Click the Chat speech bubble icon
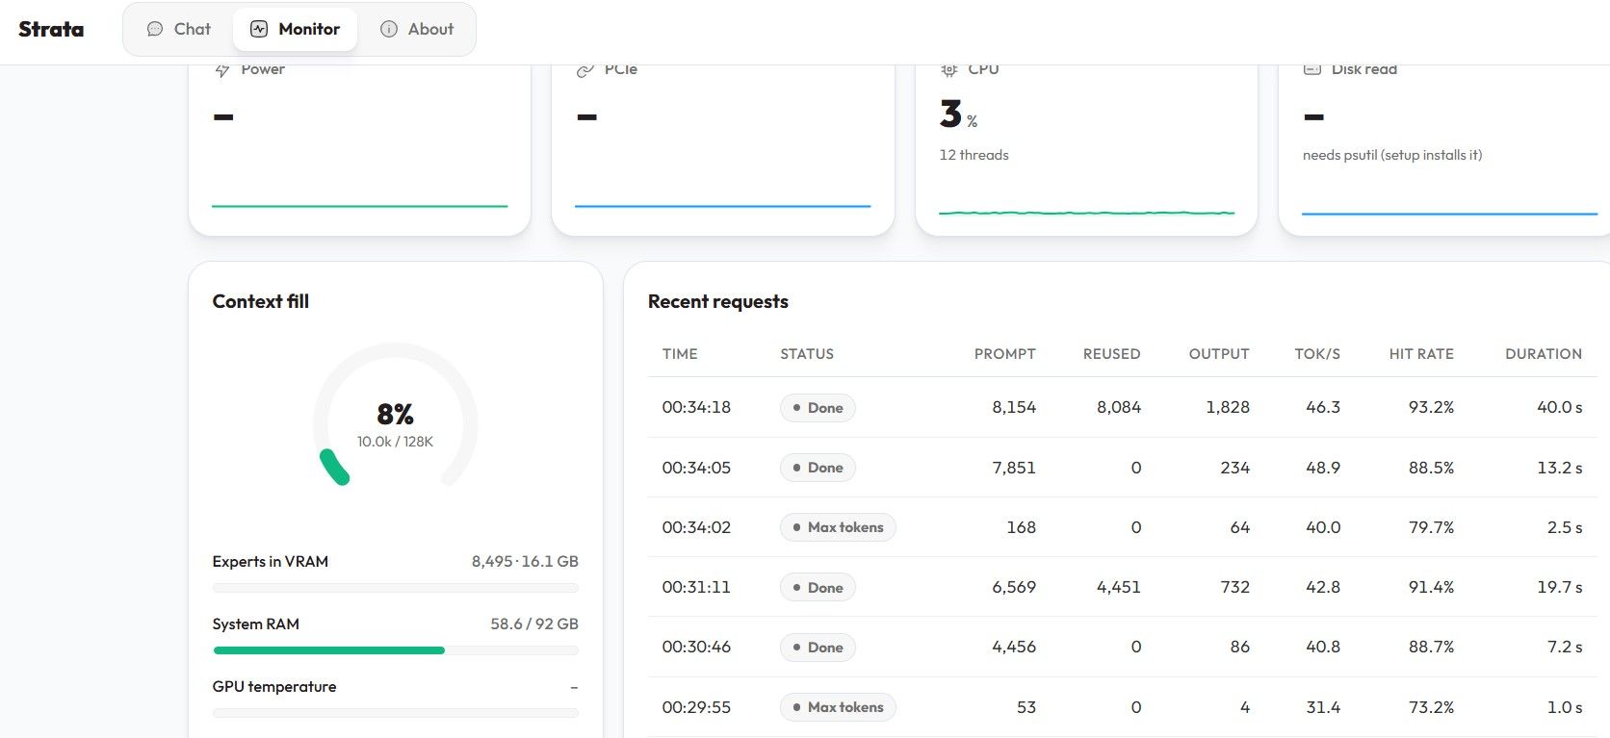The width and height of the screenshot is (1610, 738). click(155, 29)
